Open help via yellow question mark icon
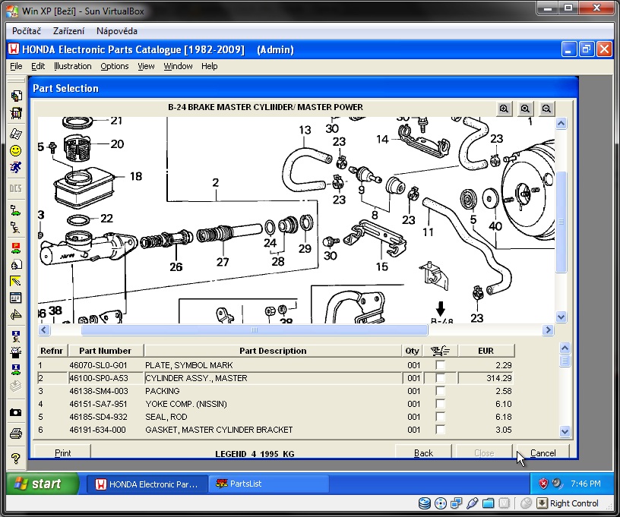 [x=15, y=459]
